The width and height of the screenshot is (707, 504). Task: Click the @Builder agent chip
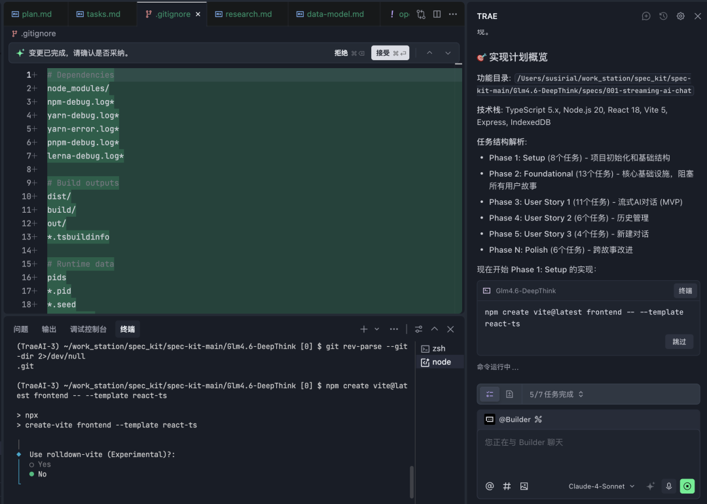pyautogui.click(x=513, y=420)
